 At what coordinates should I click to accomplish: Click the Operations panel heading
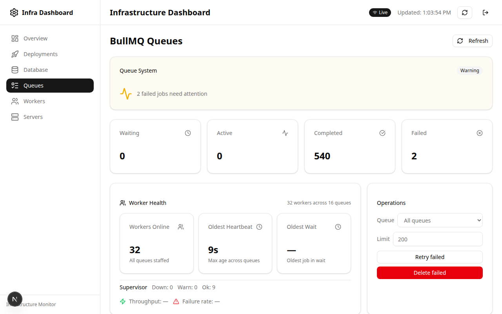pyautogui.click(x=391, y=203)
